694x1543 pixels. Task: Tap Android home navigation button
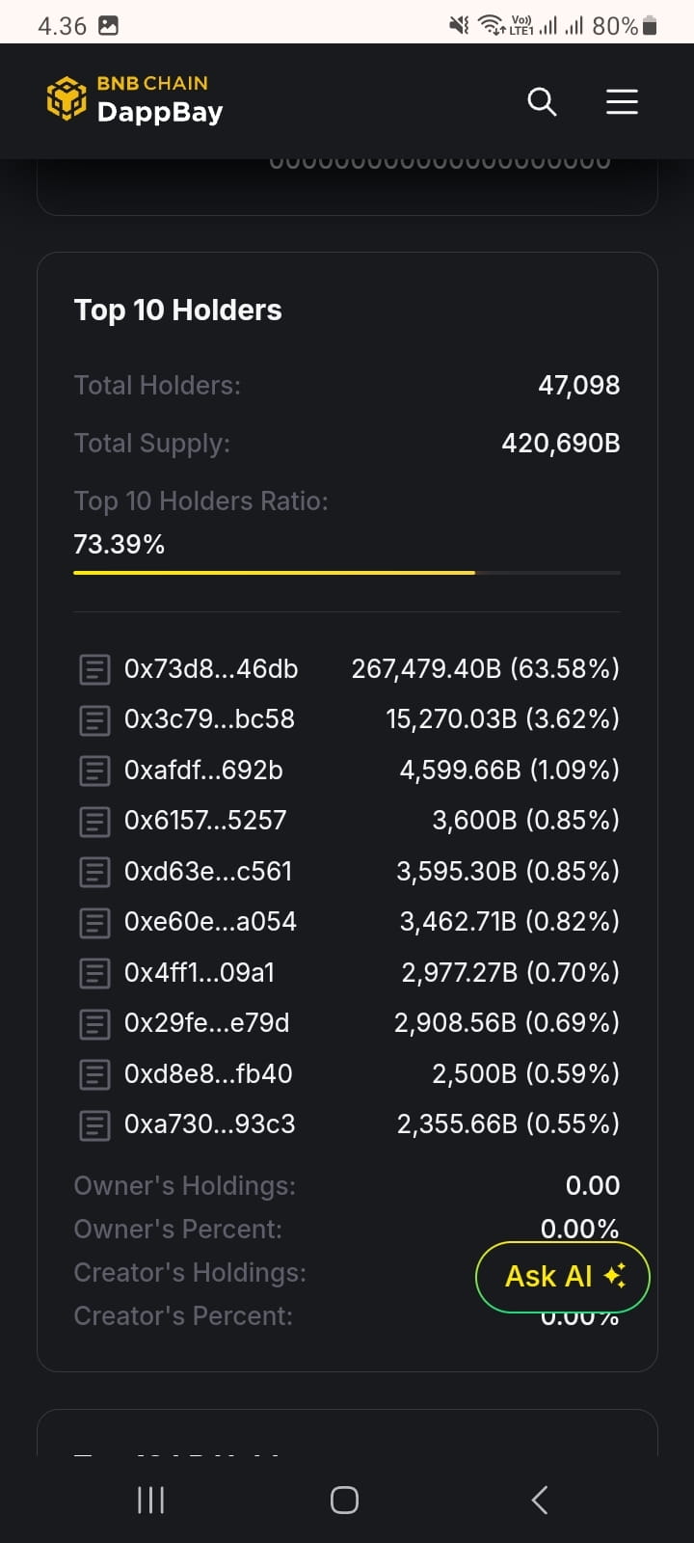pos(344,1500)
